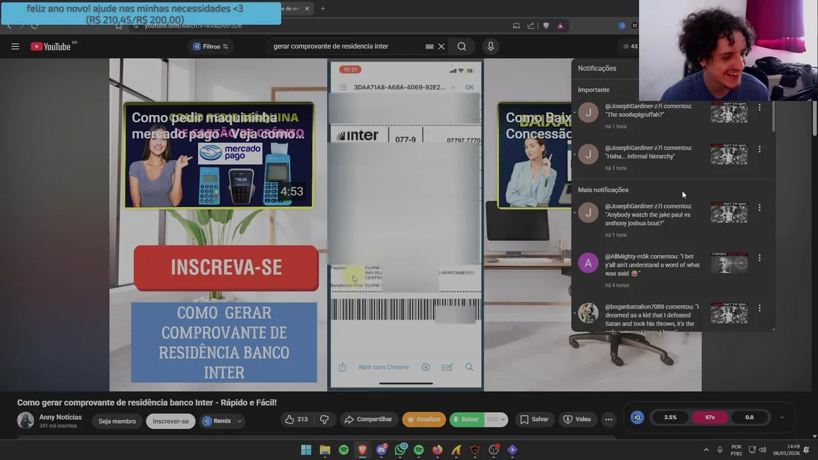
Task: Open options for 'jake paul vs anthony joshua' notification
Action: tap(759, 208)
